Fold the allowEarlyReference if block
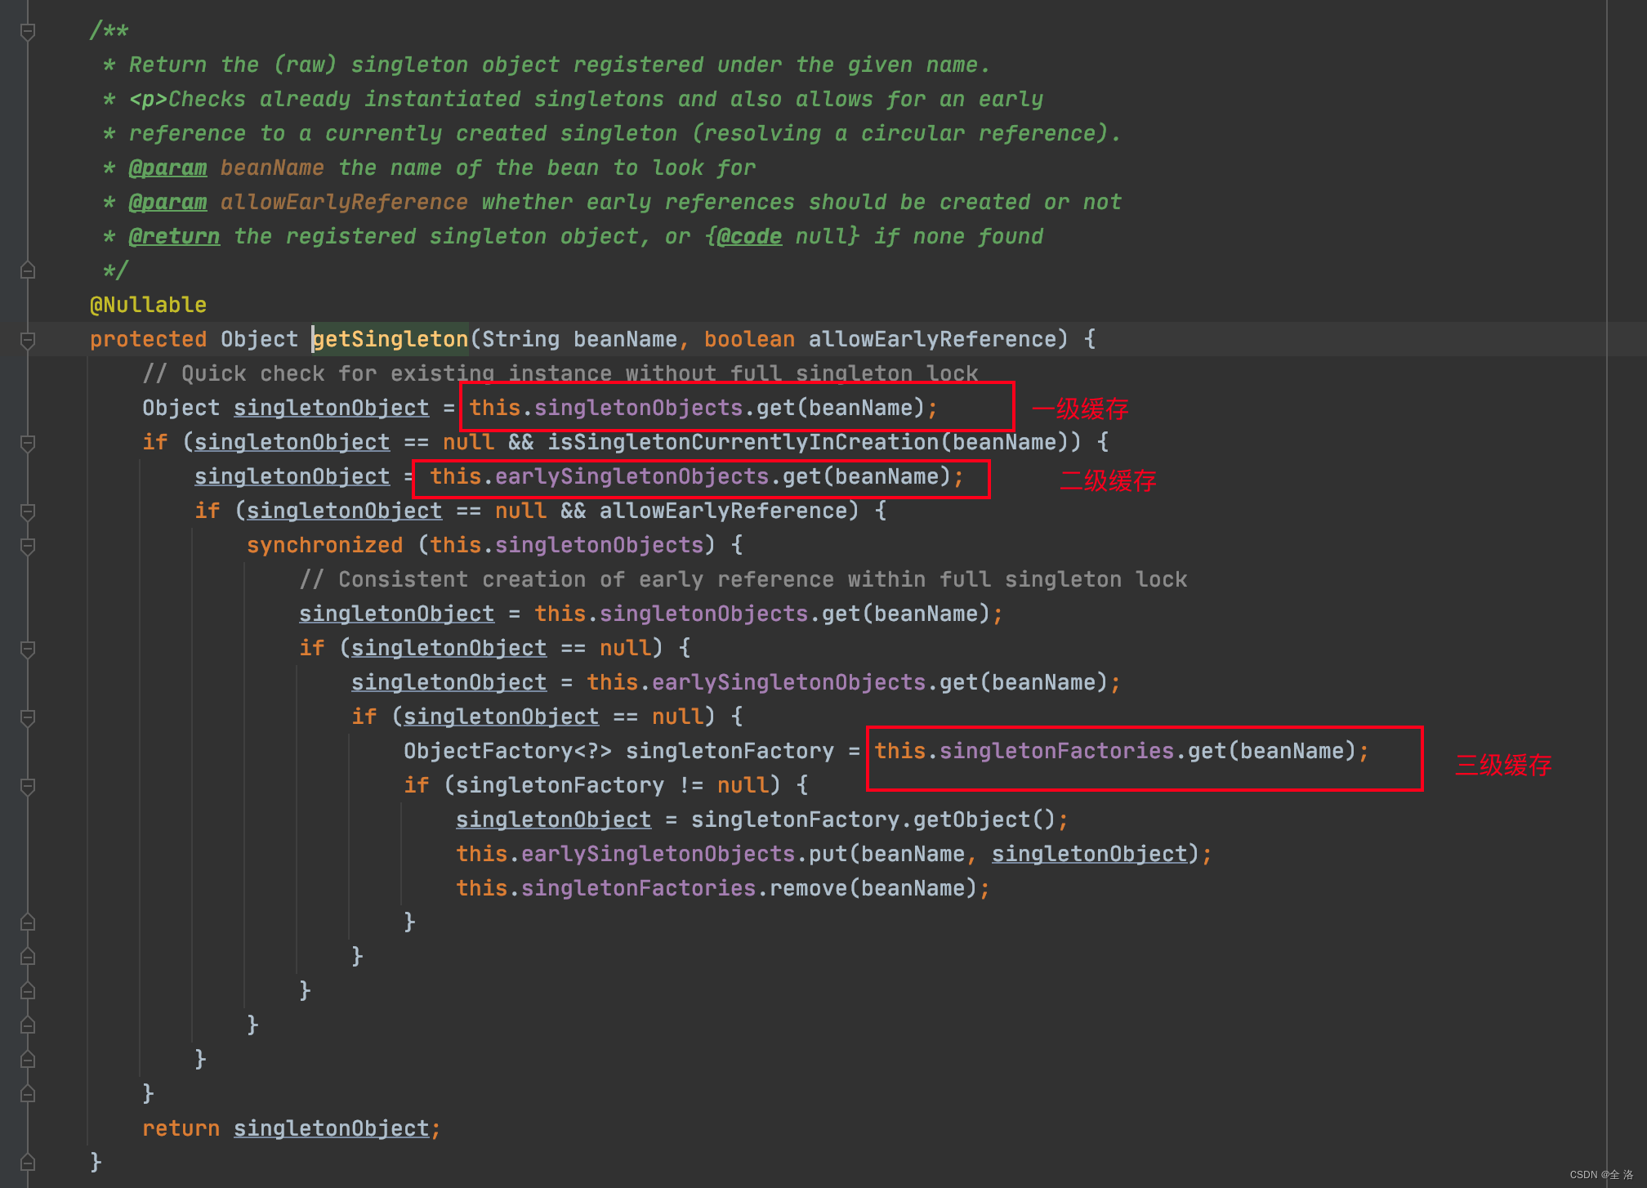This screenshot has width=1647, height=1188. (28, 511)
